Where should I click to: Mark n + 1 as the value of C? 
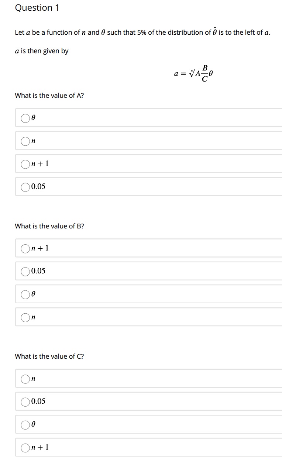tap(25, 448)
